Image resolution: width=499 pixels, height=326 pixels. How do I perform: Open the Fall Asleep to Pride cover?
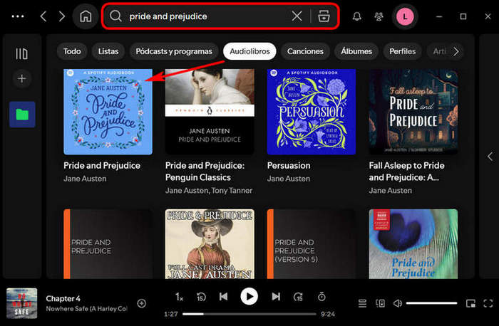point(413,112)
